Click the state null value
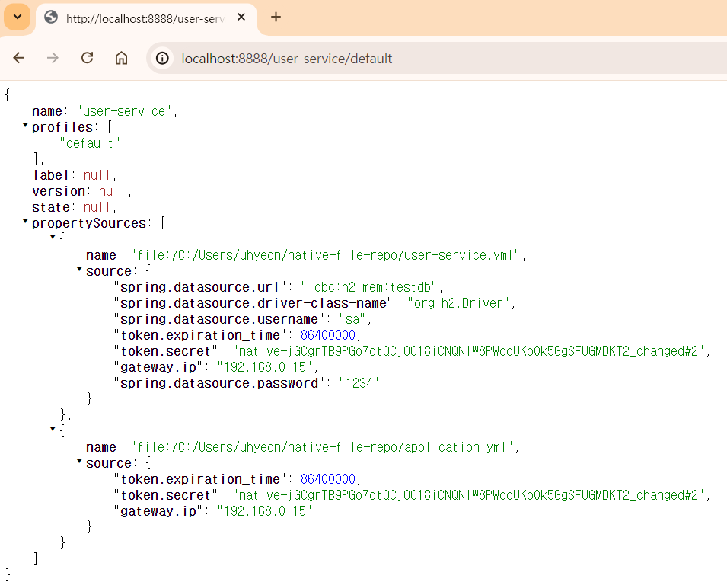Image resolution: width=727 pixels, height=585 pixels. [97, 207]
